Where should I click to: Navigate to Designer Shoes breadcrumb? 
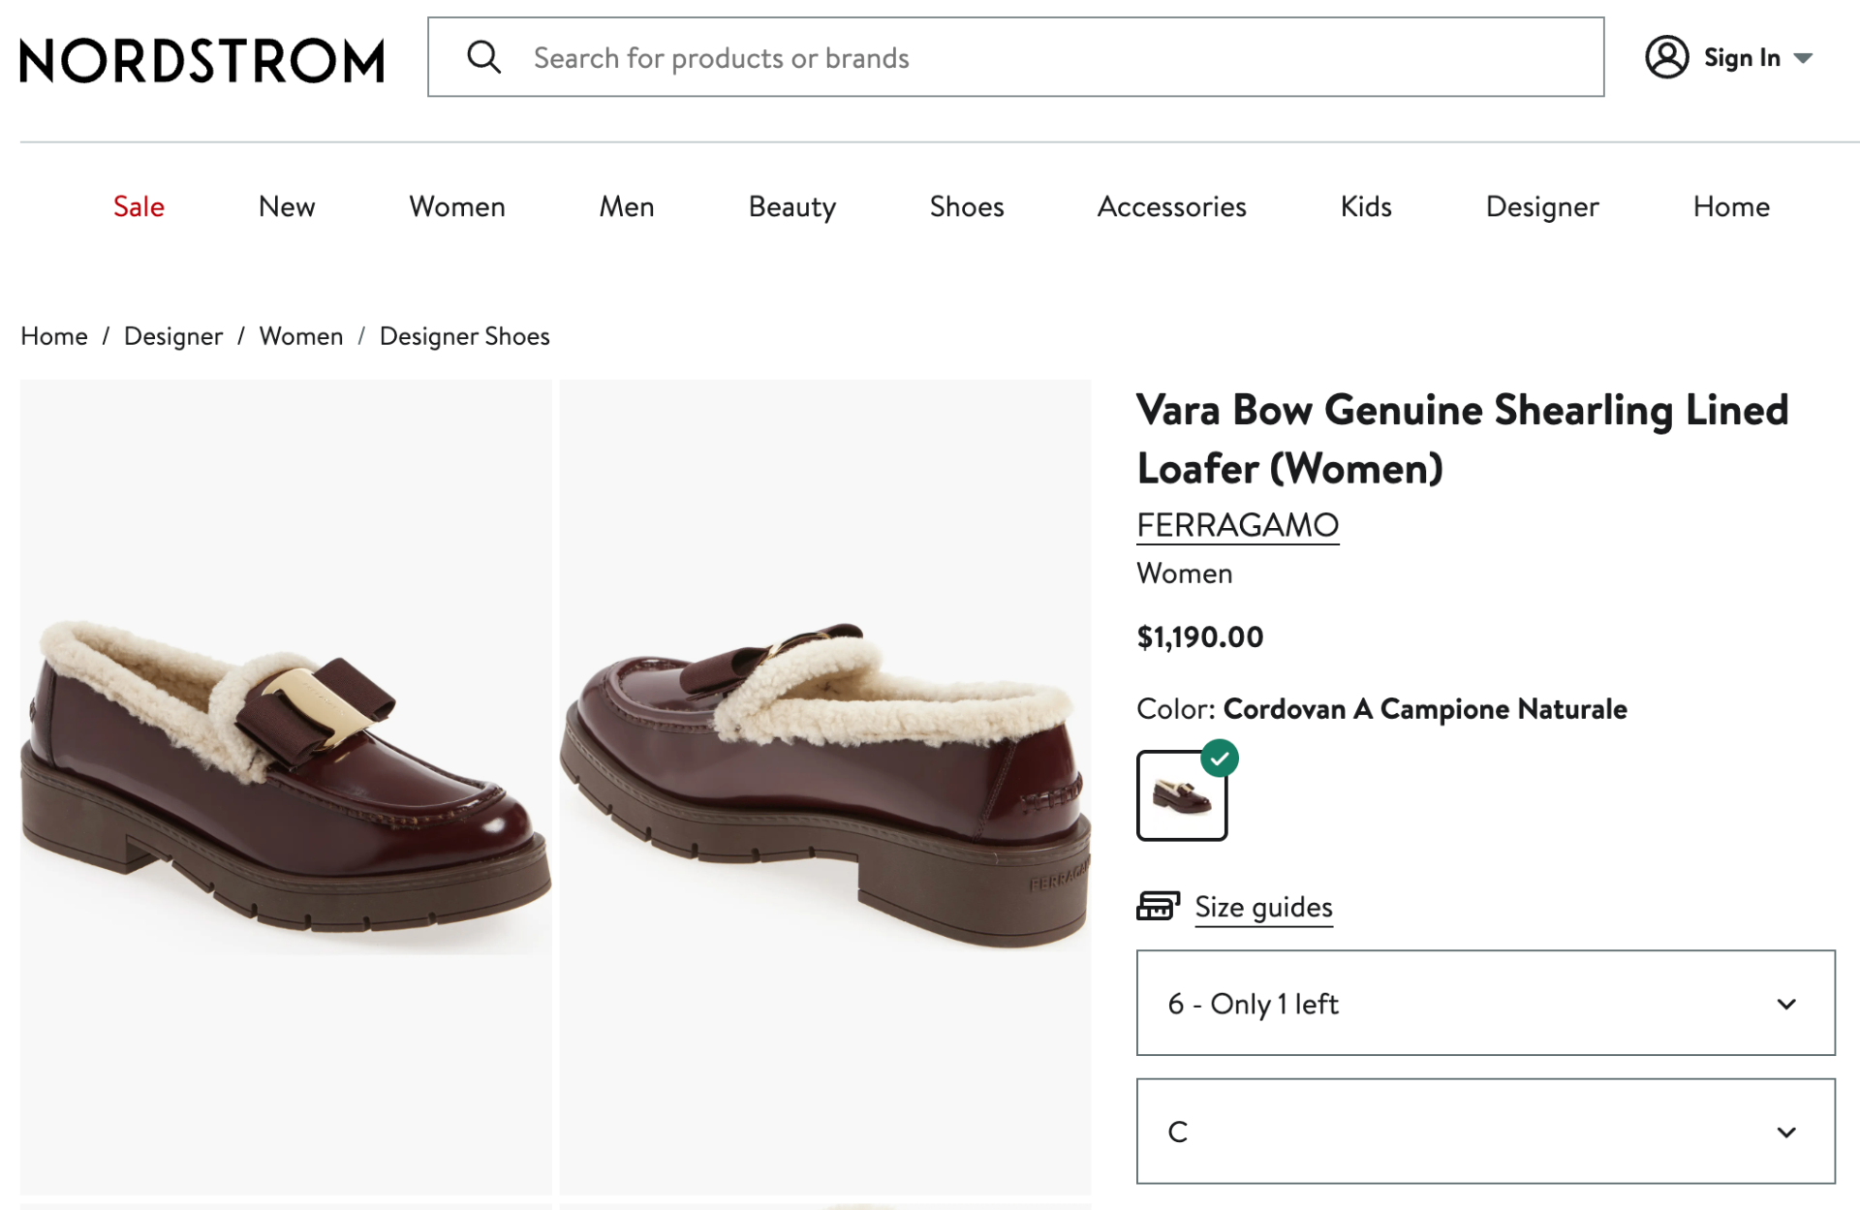click(464, 336)
